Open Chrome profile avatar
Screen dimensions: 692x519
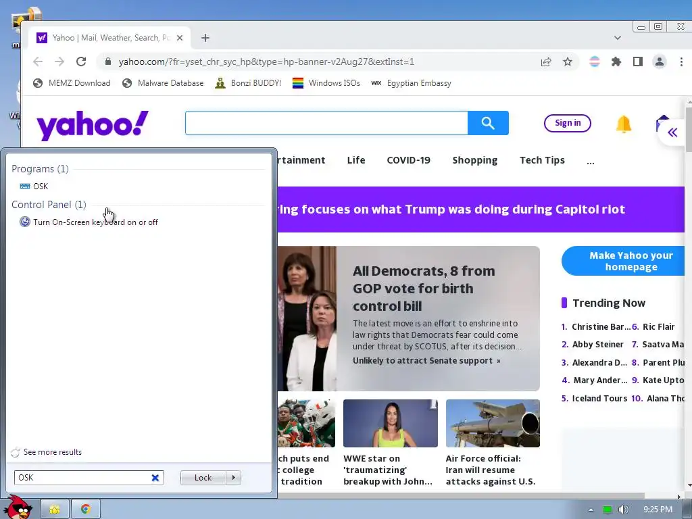point(660,61)
